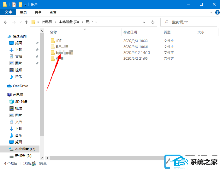
Task: Click the pin icon beside 图片
Action: click(x=37, y=63)
